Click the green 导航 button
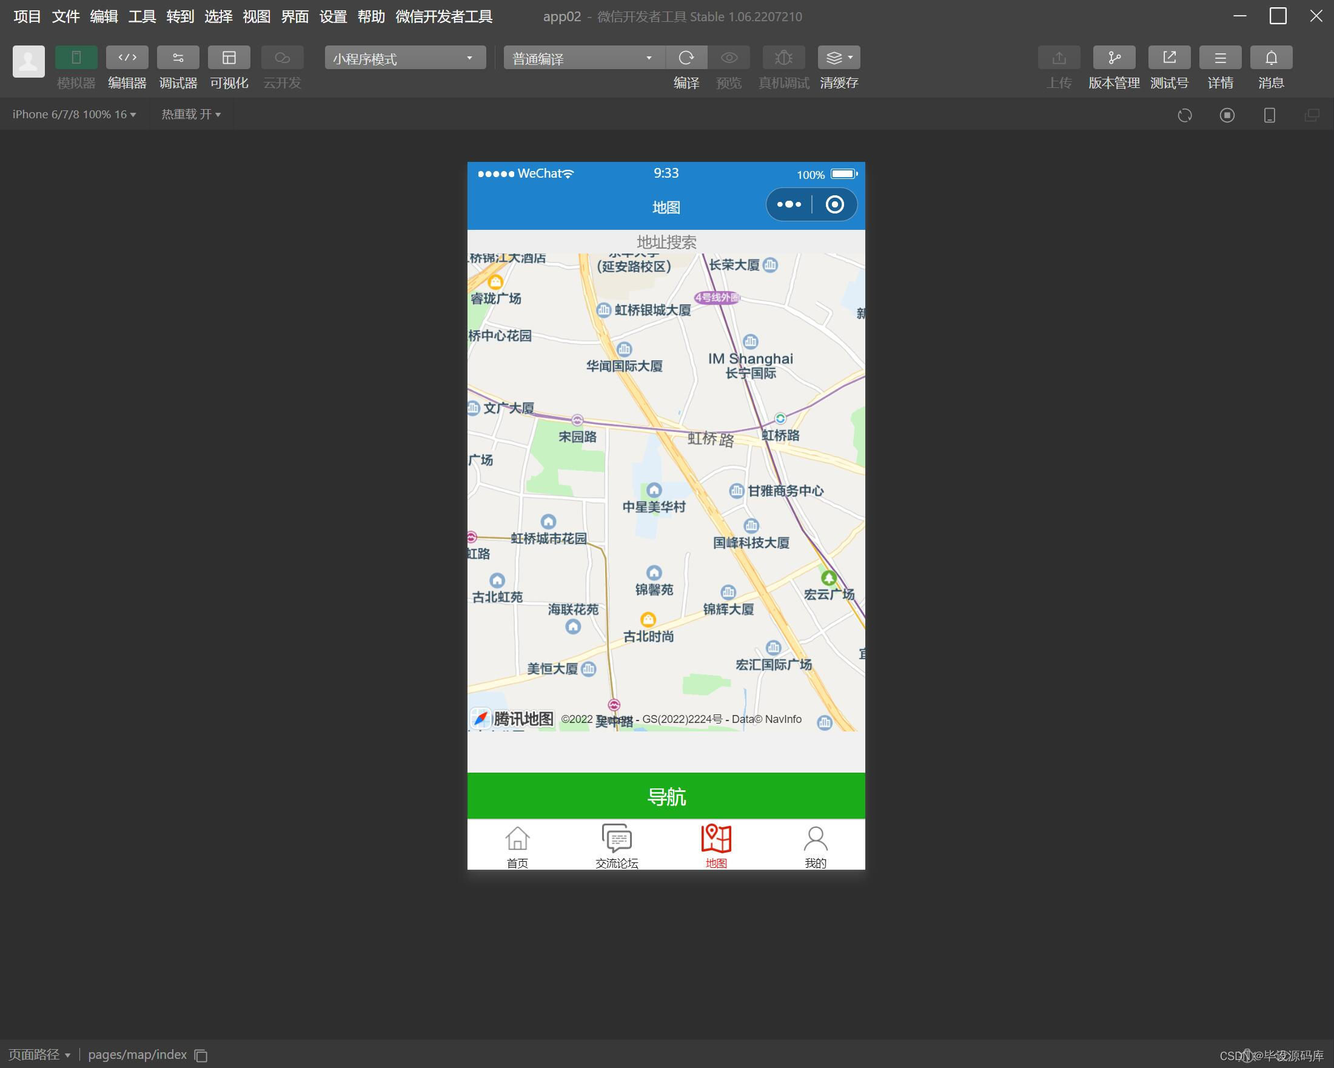This screenshot has width=1334, height=1068. tap(666, 796)
